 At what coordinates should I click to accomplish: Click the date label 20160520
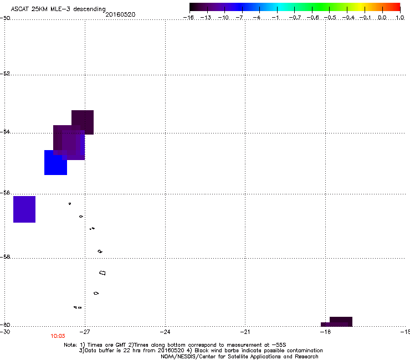pos(120,14)
